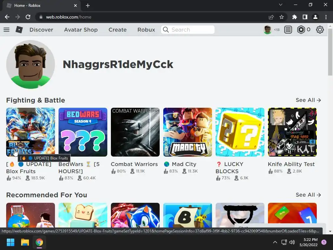Open the LUCKY BLOCKS thumbnail
333x250 pixels.
coord(240,132)
